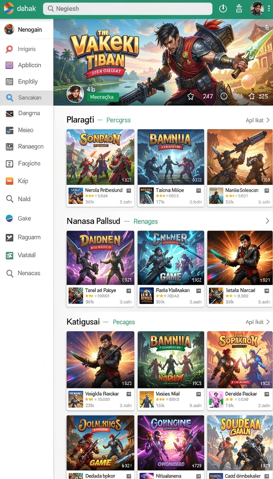Open the Soudeaa Gaain game thumbnail

click(240, 443)
